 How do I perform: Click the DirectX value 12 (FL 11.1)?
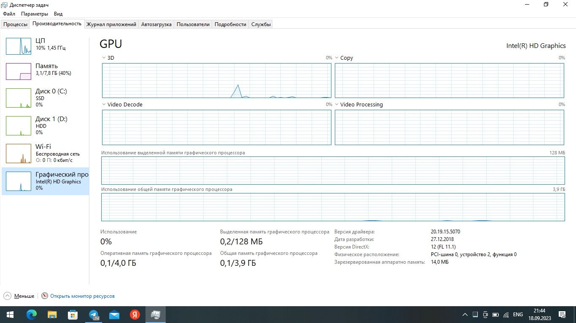tap(443, 247)
